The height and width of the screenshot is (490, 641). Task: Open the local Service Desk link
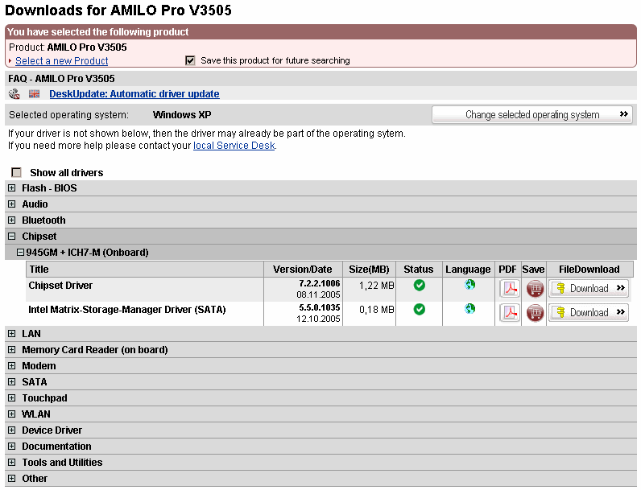[x=234, y=146]
